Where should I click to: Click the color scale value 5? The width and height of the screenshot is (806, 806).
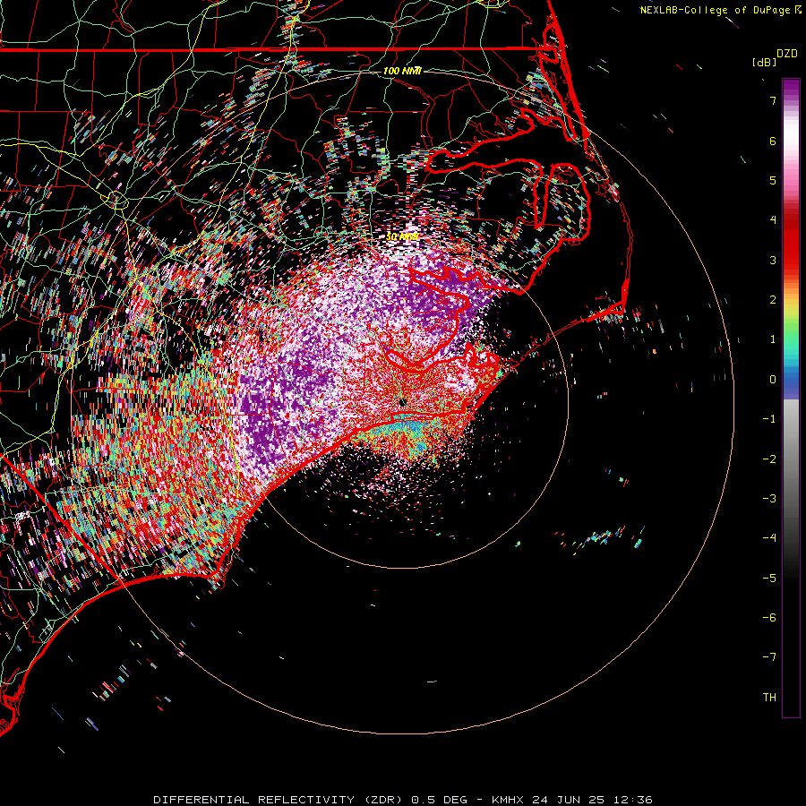pos(773,180)
